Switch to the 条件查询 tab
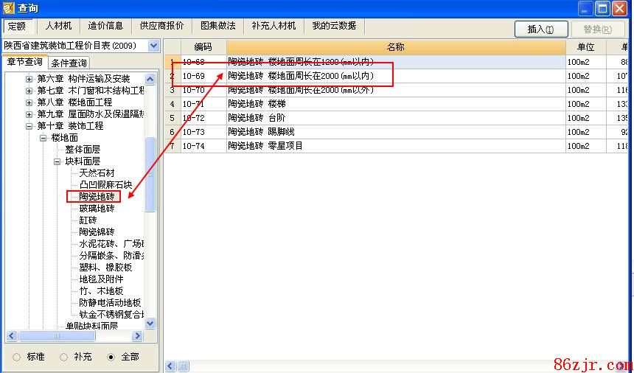Image resolution: width=634 pixels, height=373 pixels. coord(69,63)
